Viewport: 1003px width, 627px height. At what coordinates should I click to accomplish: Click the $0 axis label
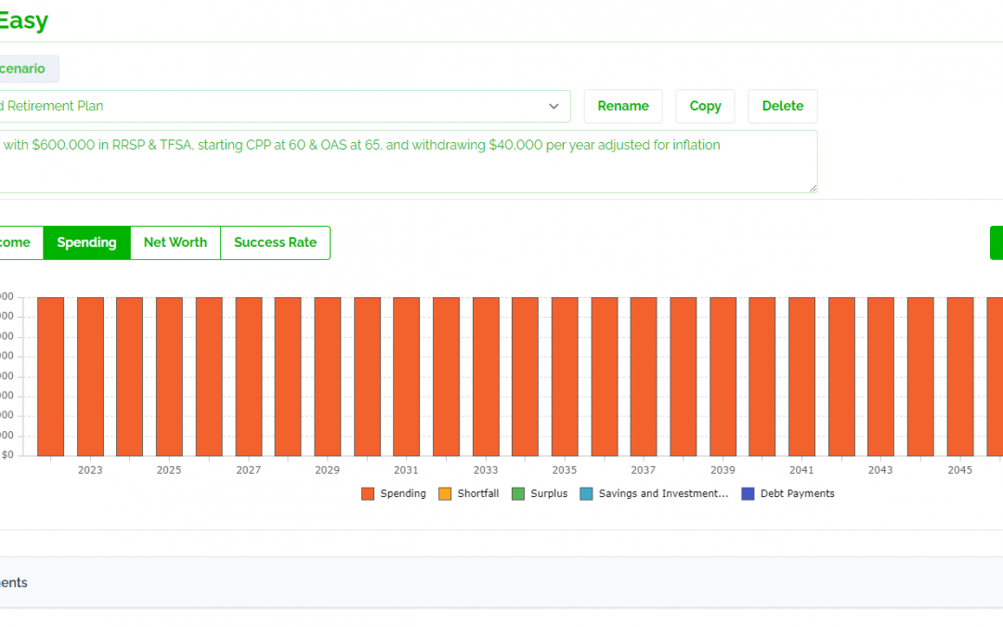click(x=7, y=455)
